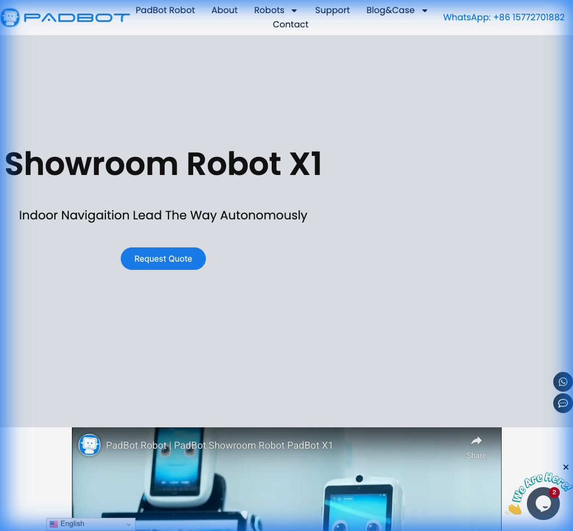Click the Share icon on the video player
Screen dimensions: 573x531
tap(476, 440)
